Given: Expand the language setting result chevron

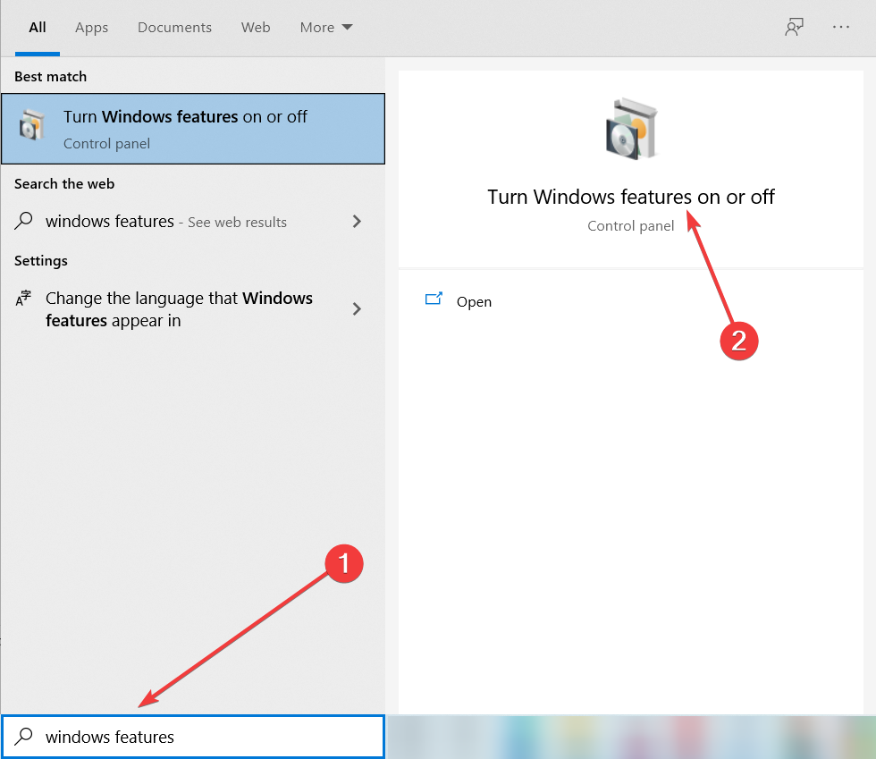Looking at the screenshot, I should 357,308.
